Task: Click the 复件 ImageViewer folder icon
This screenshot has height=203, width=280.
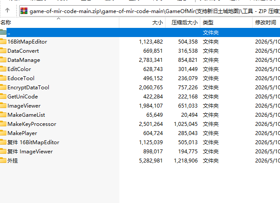Action: point(3,151)
